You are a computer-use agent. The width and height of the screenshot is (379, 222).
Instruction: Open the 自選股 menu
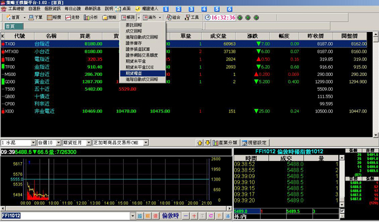point(34,9)
